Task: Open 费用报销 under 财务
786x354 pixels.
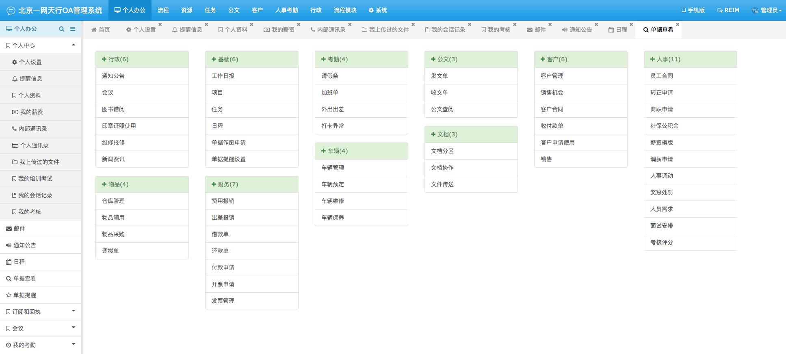Action: (x=223, y=201)
